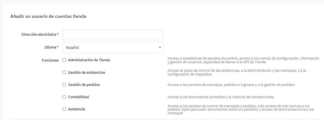Toggle the Asistencia checkbox
Image resolution: width=324 pixels, height=120 pixels.
64,109
